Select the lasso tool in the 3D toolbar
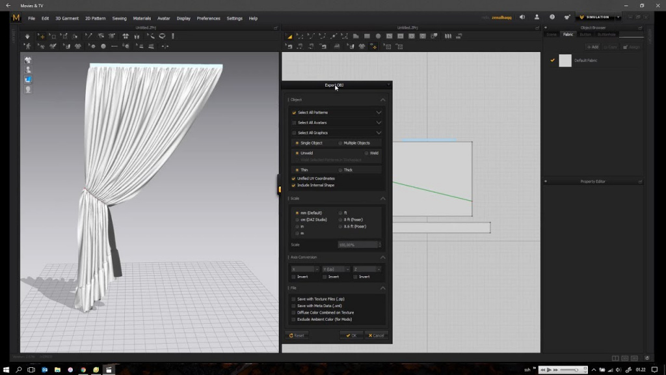Screen dimensions: 666x375 pos(162,36)
